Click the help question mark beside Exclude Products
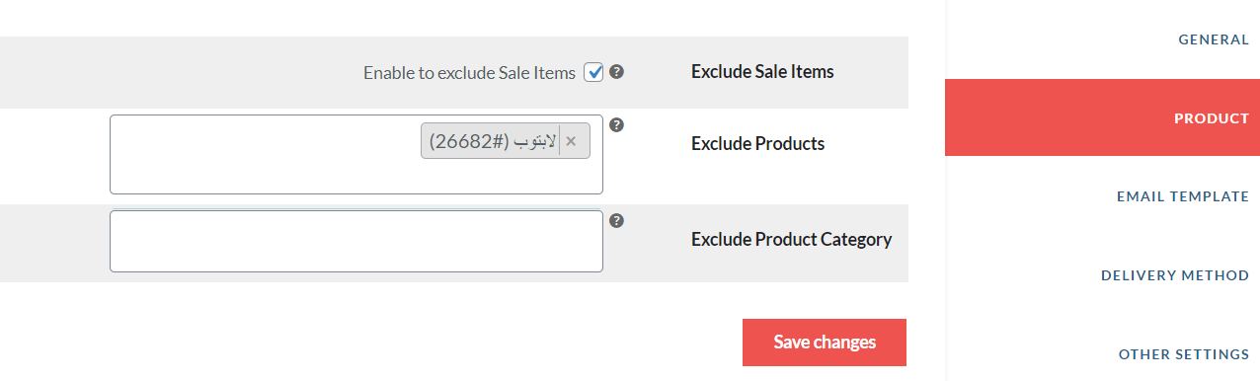1260x381 pixels. [x=616, y=124]
